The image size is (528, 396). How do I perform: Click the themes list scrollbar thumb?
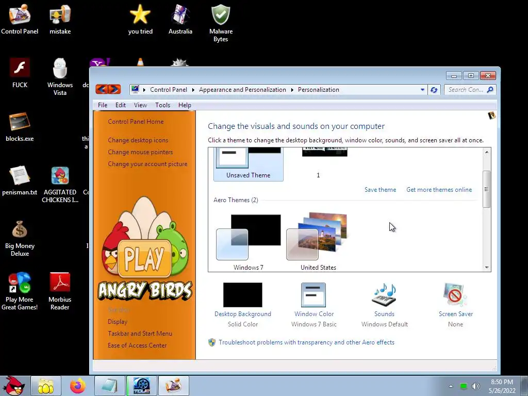pos(486,189)
